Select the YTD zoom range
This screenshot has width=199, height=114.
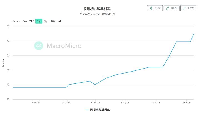32,21
